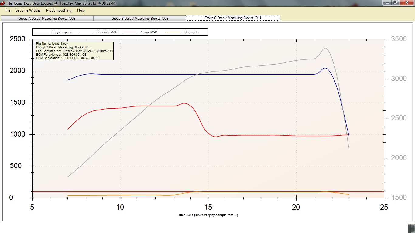
Task: Restore down the log plot window
Action: click(395, 3)
